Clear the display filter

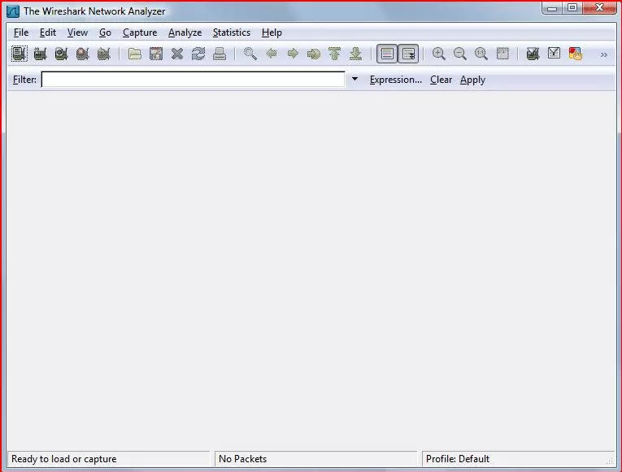tap(441, 80)
